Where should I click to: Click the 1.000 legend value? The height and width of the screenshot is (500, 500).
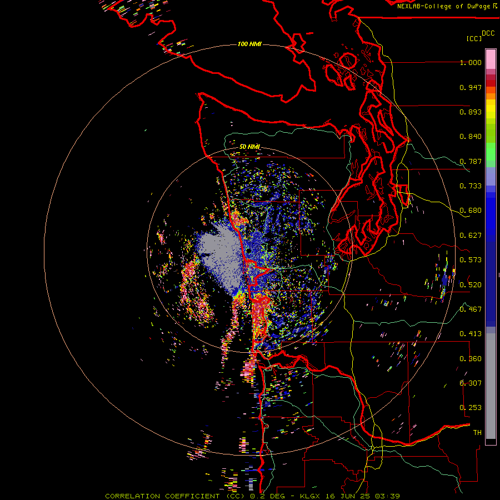(471, 62)
